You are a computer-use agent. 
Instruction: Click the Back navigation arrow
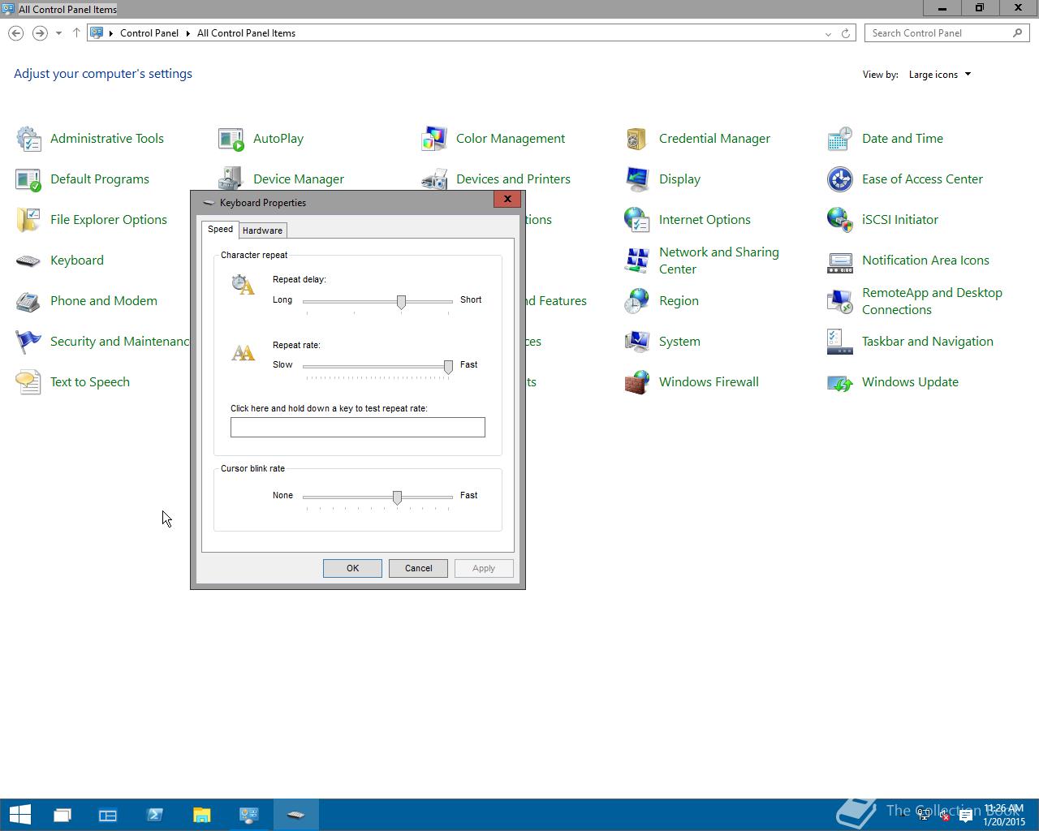[15, 33]
